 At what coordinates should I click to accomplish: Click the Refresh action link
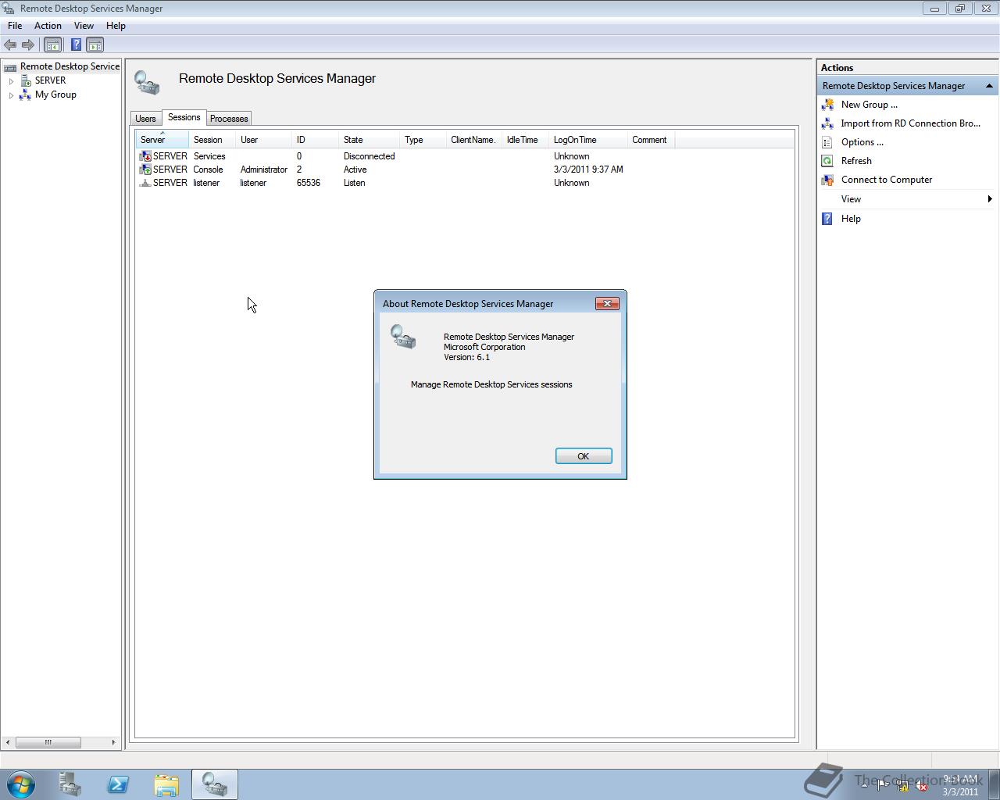point(856,161)
